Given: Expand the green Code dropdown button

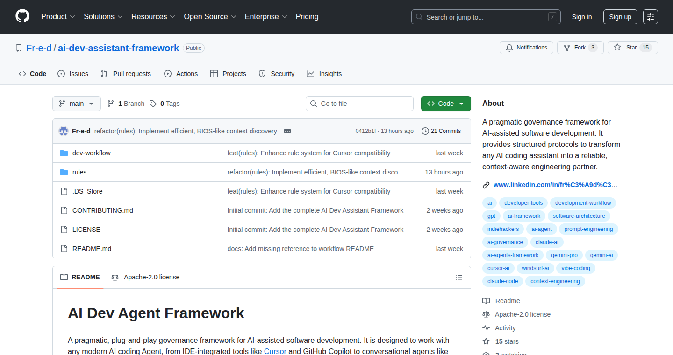Looking at the screenshot, I should pos(446,104).
